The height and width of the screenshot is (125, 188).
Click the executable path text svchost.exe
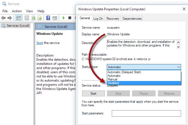(x=125, y=59)
